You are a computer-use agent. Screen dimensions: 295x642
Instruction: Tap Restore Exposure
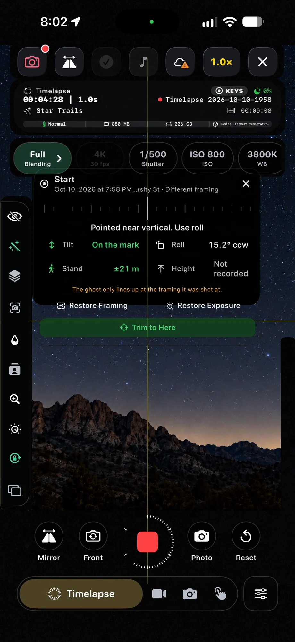tap(203, 306)
